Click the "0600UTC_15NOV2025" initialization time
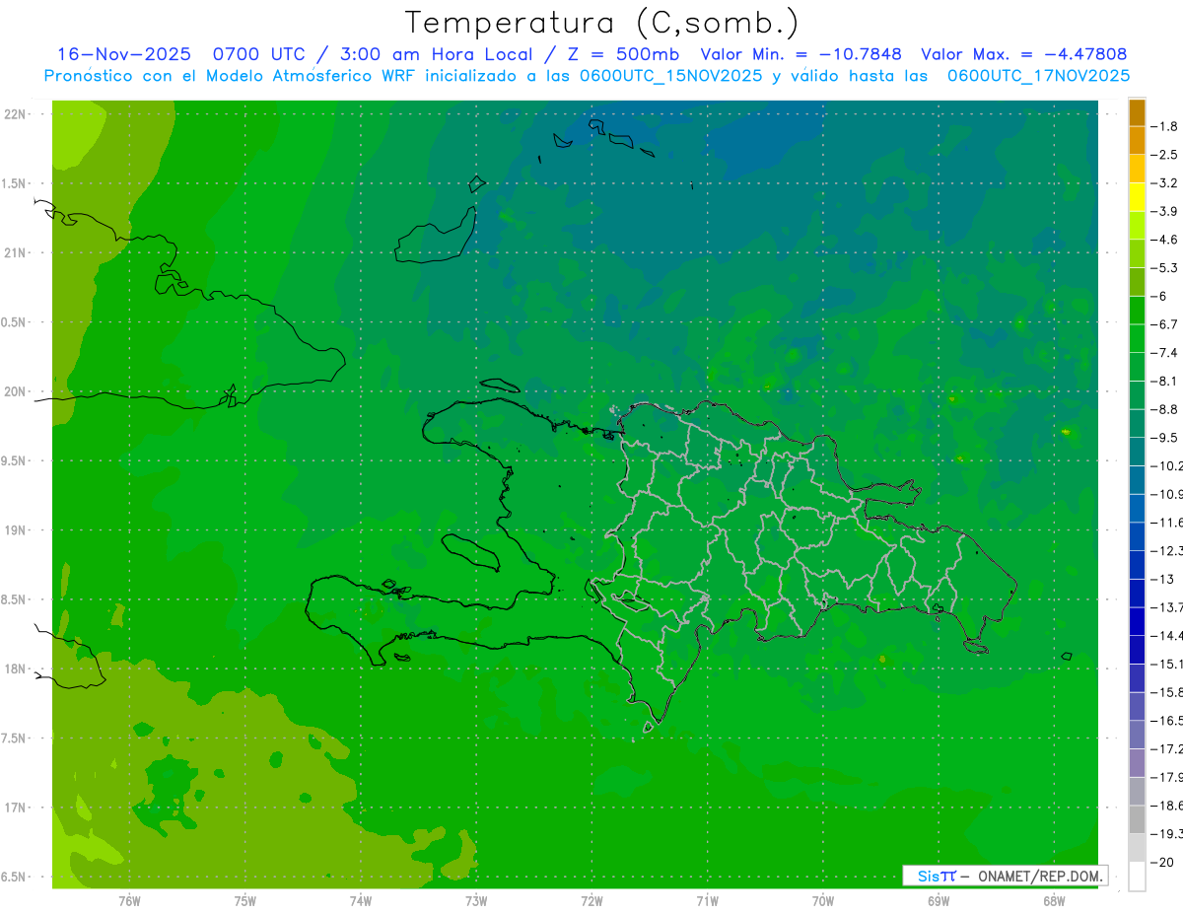Screen dimensions: 1183x914 tap(670, 76)
